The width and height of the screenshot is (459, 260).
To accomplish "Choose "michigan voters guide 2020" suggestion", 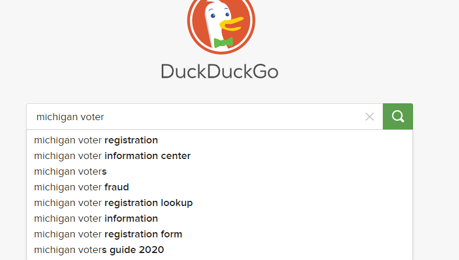I will pyautogui.click(x=219, y=250).
